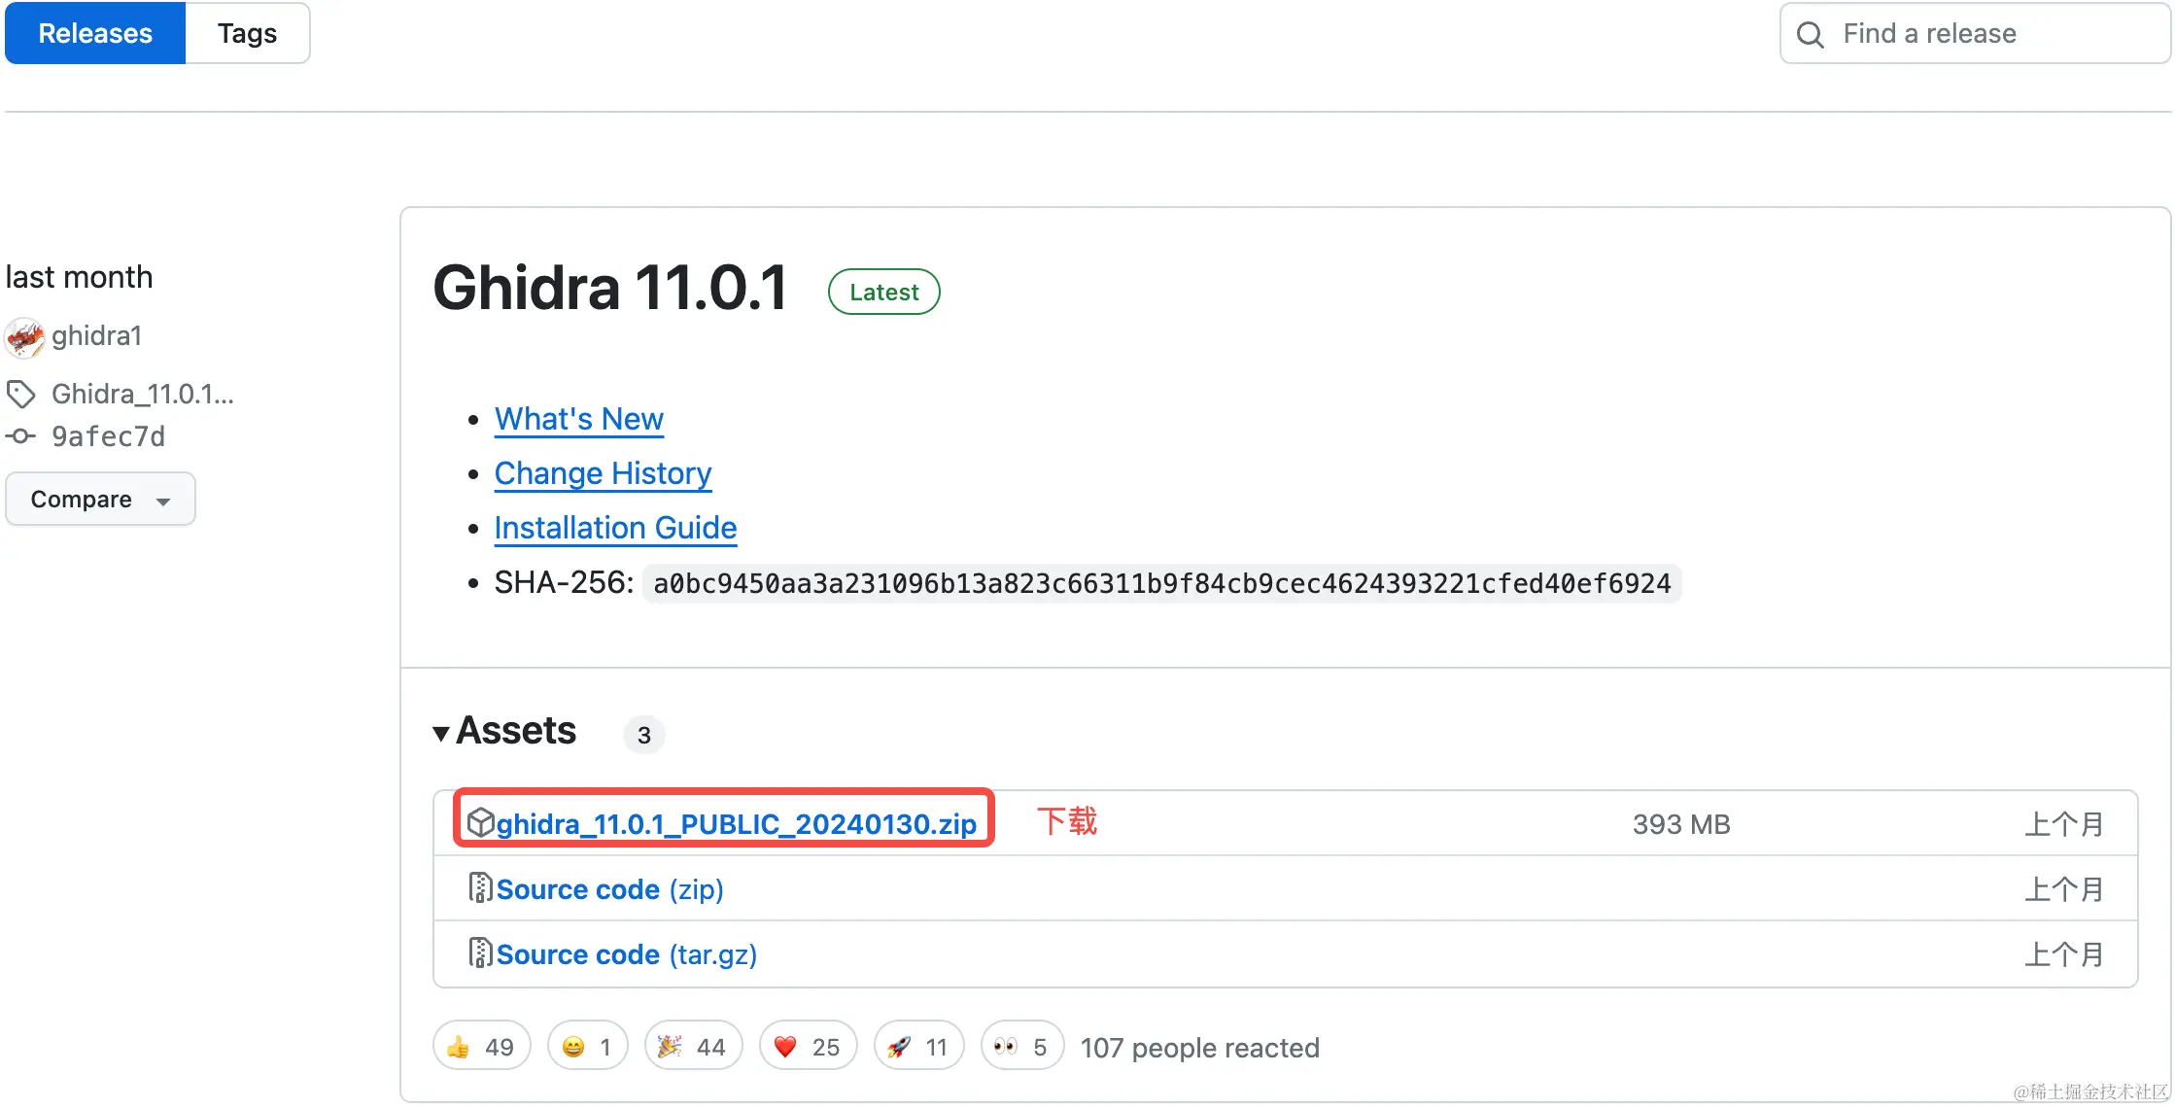Toggle the thumbs up reaction (49)
The height and width of the screenshot is (1108, 2175).
[481, 1047]
